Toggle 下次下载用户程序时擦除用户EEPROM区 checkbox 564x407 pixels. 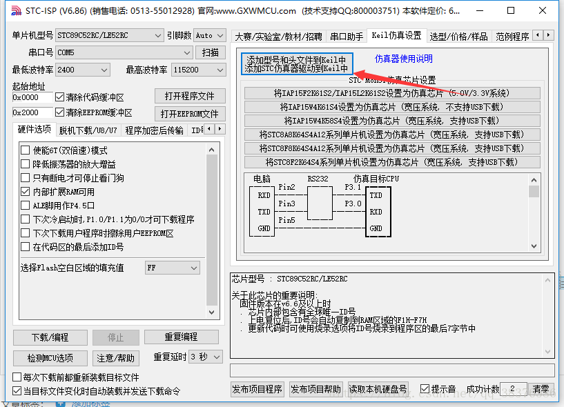(x=25, y=233)
